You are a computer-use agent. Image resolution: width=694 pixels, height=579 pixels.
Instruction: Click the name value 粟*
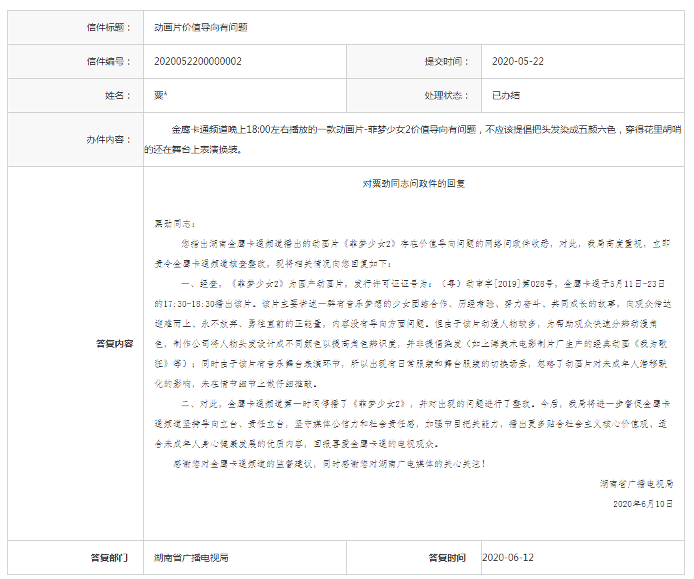tap(161, 95)
